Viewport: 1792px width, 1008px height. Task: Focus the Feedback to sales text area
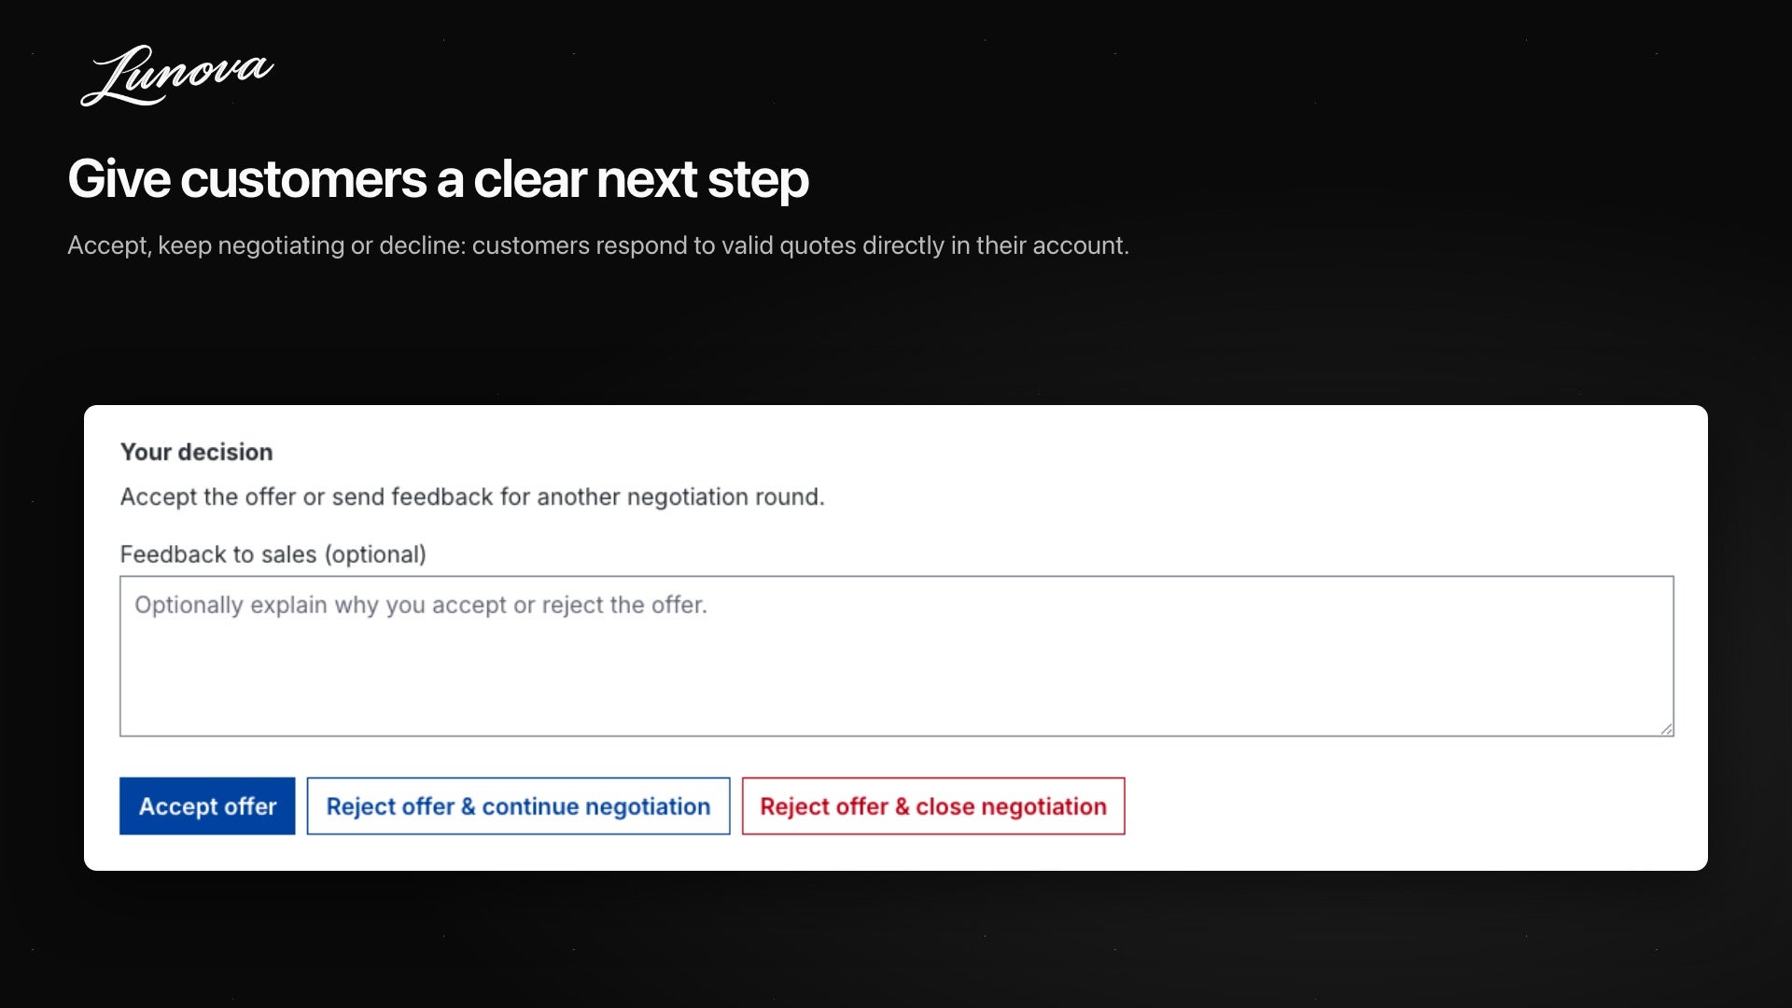tap(896, 656)
